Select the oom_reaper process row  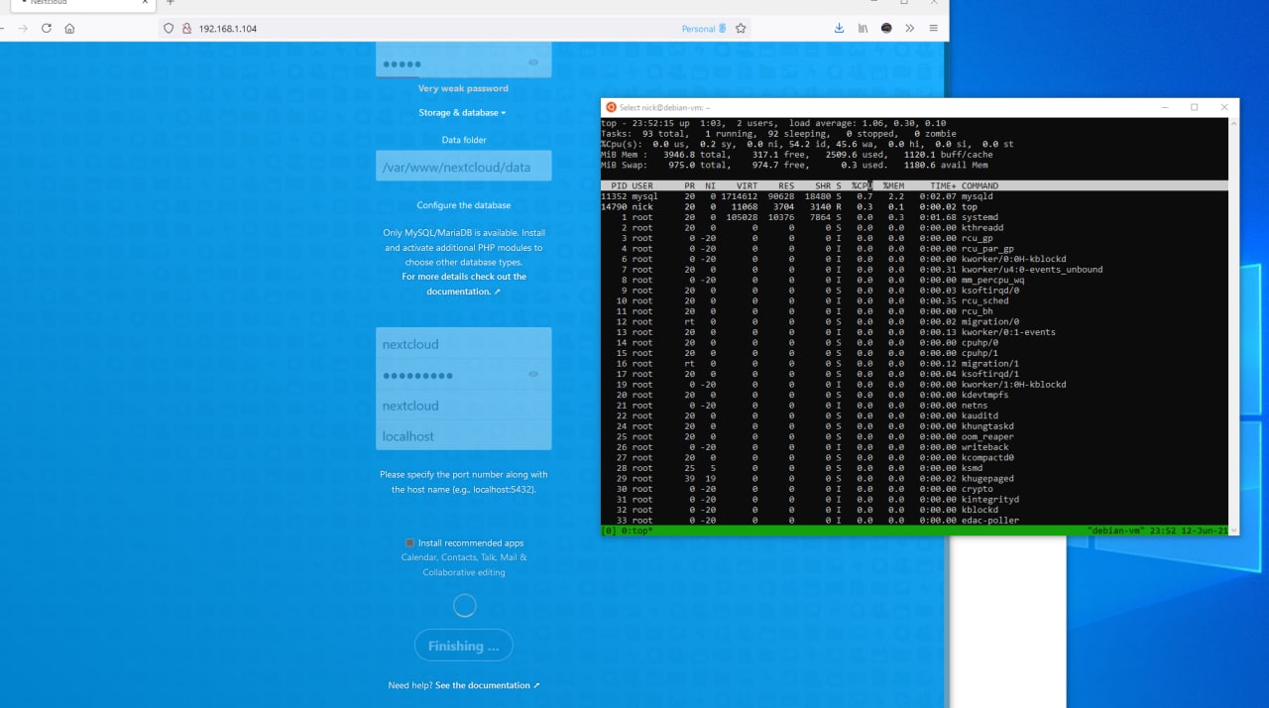[x=914, y=436]
